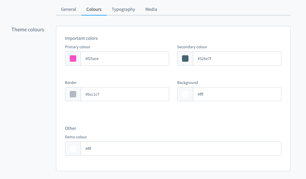Switch to the General tab
Image resolution: width=306 pixels, height=179 pixels.
(68, 9)
